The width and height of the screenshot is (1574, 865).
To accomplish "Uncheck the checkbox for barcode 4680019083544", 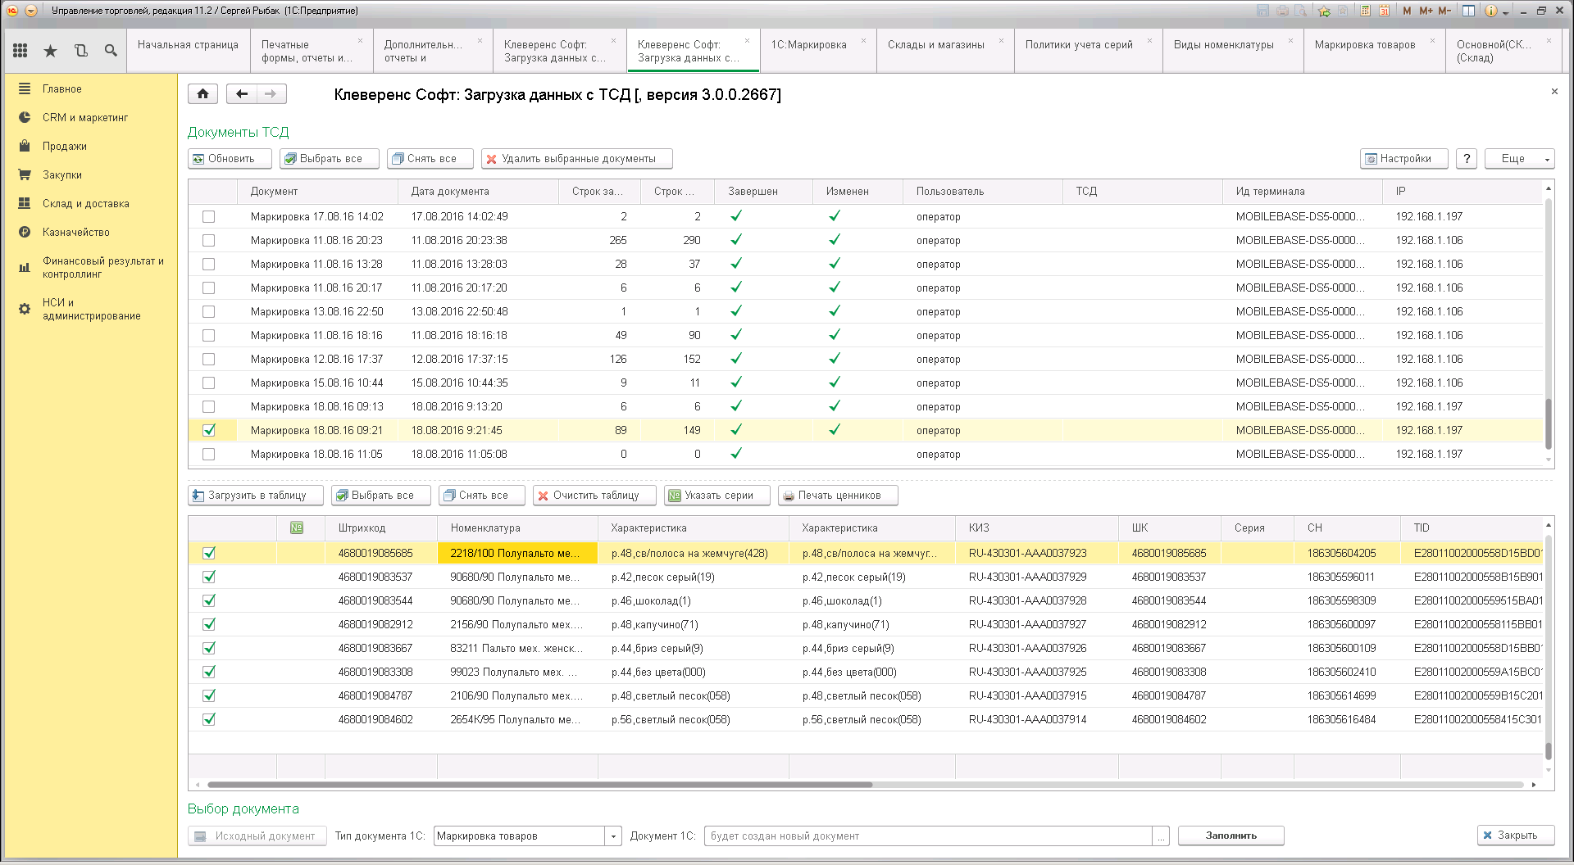I will [209, 600].
